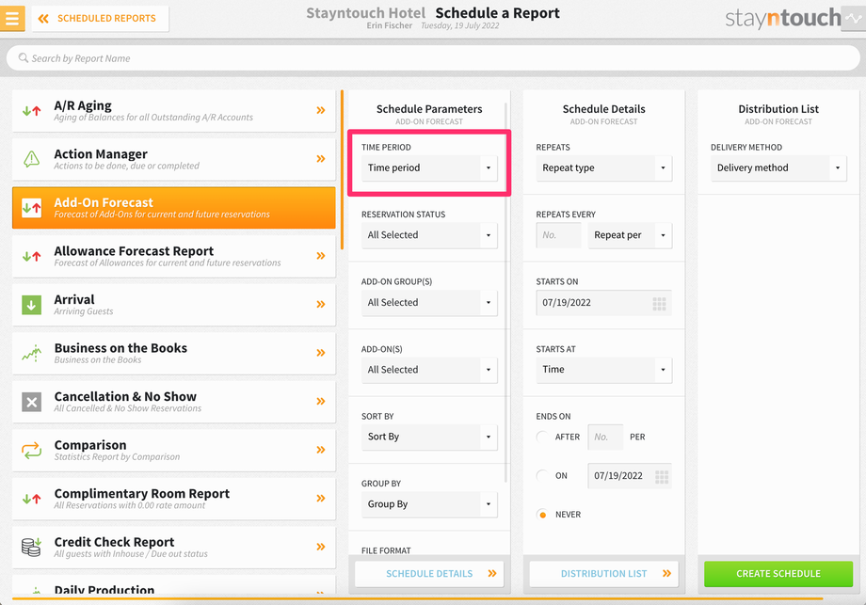
Task: Click the A/R Aging arrows icon
Action: point(31,111)
